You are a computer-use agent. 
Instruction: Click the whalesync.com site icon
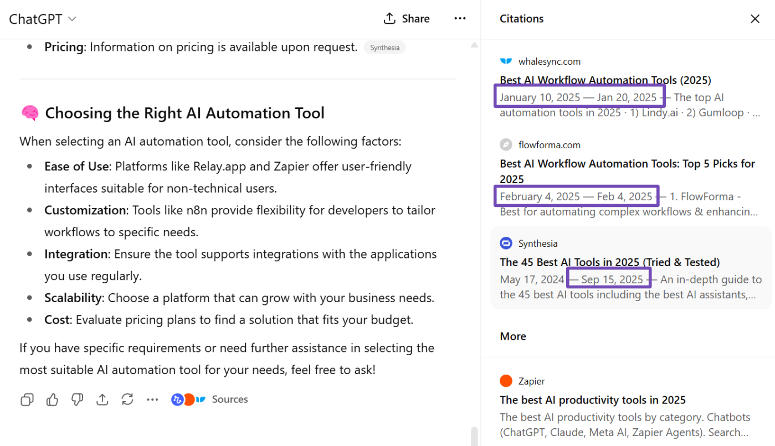coord(506,61)
